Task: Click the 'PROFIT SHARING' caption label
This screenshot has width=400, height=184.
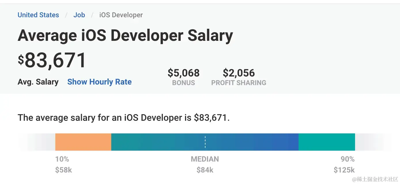Action: point(239,83)
